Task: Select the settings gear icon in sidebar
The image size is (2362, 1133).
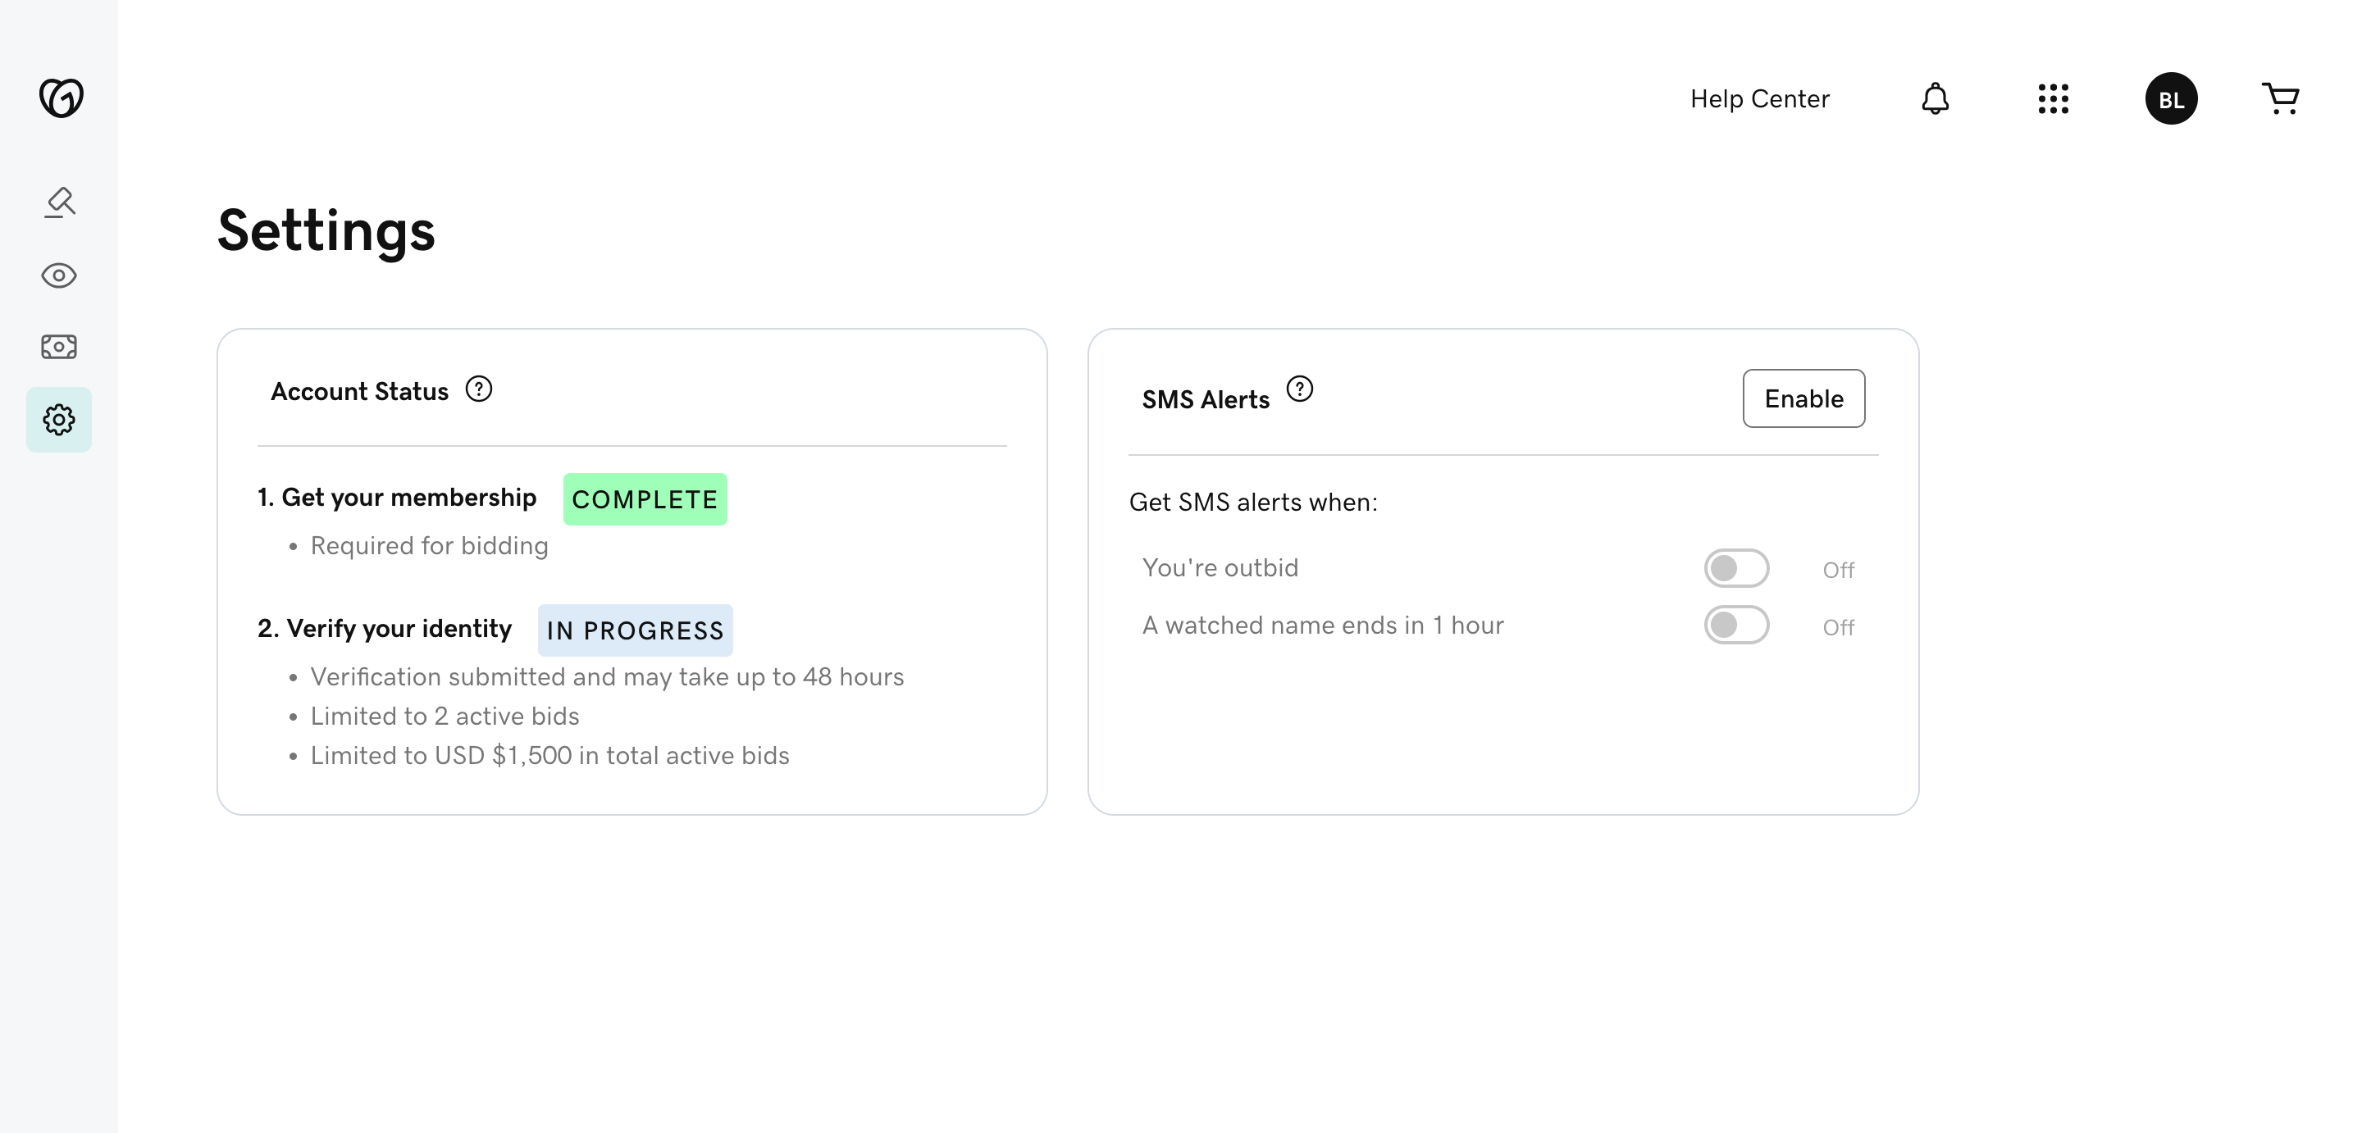Action: coord(59,420)
